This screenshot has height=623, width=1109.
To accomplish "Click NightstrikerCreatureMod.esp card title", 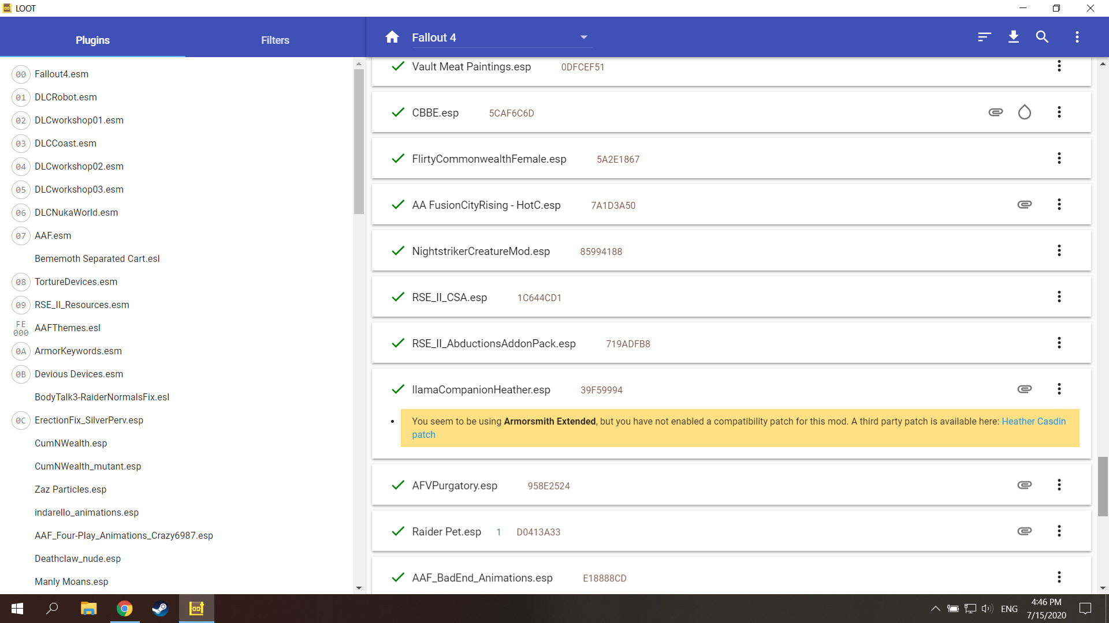I will (x=481, y=252).
